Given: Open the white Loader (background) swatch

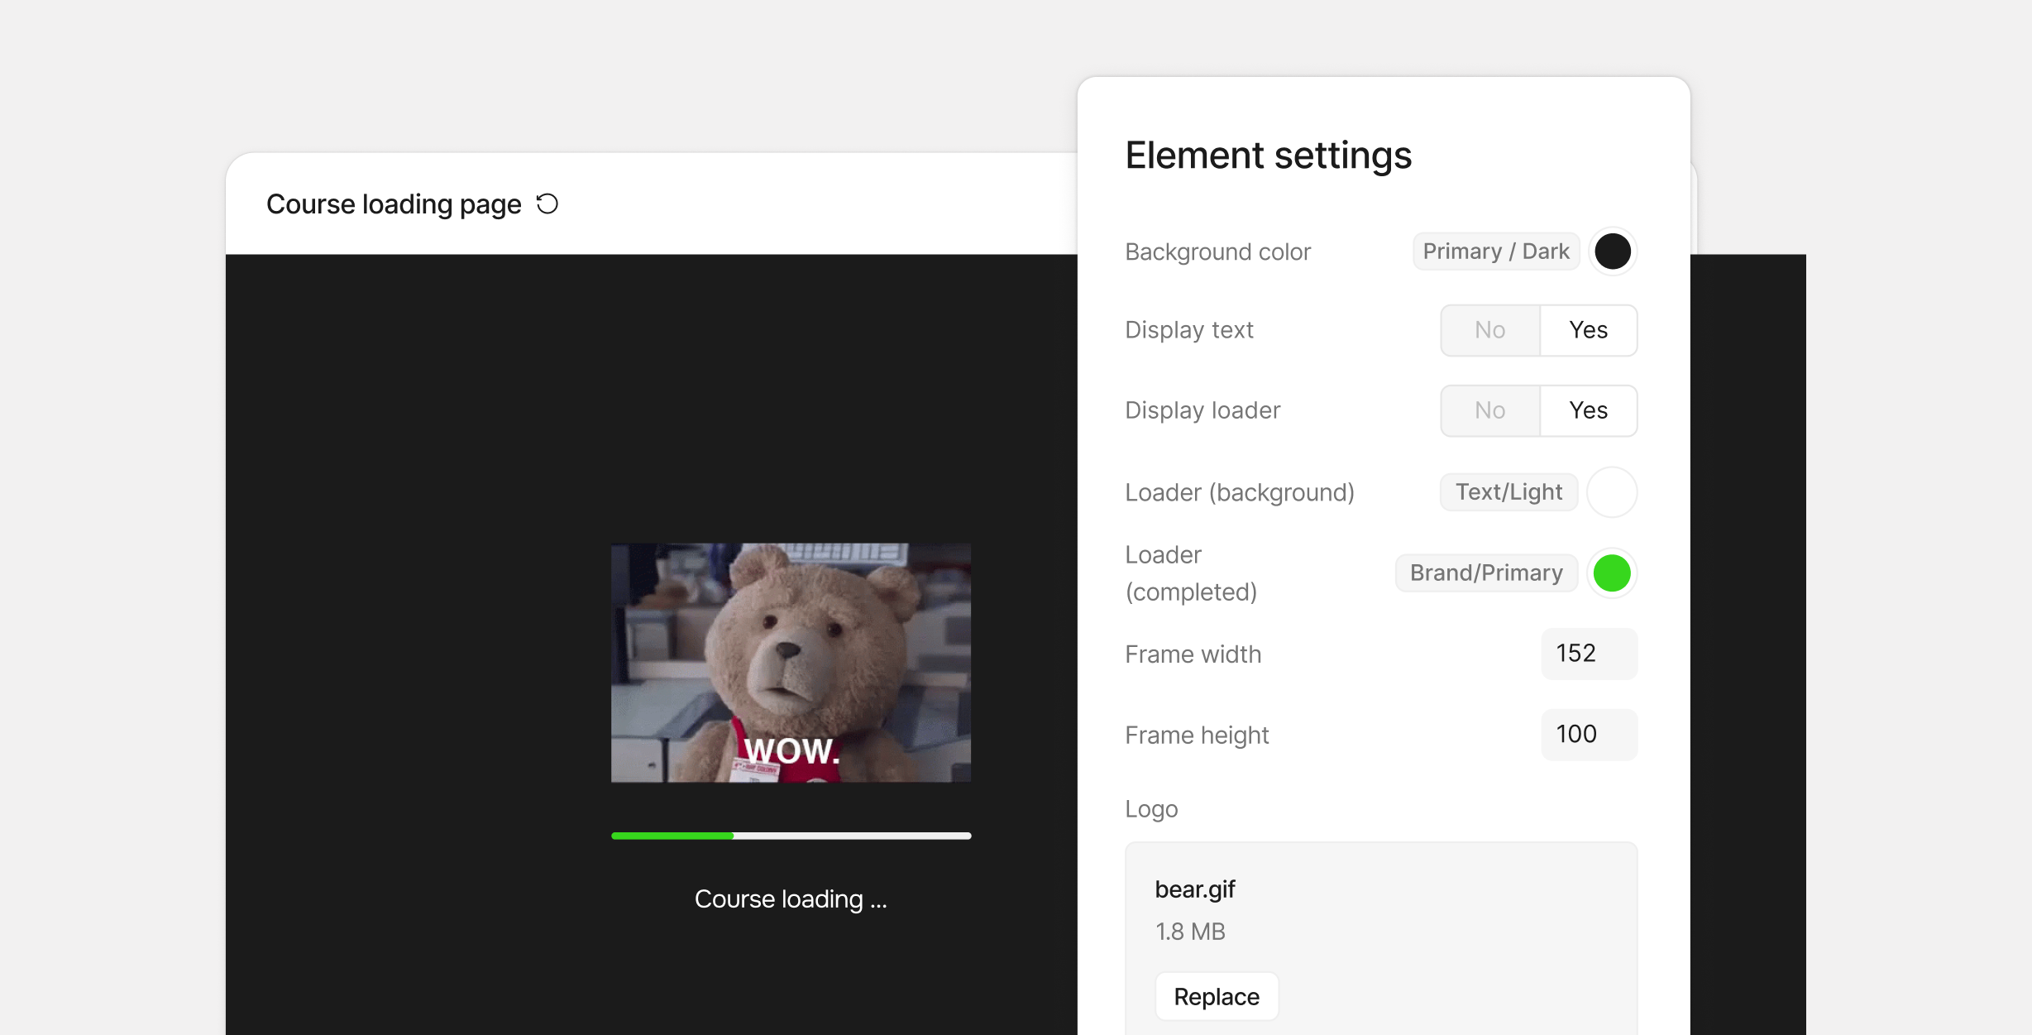Looking at the screenshot, I should tap(1612, 492).
